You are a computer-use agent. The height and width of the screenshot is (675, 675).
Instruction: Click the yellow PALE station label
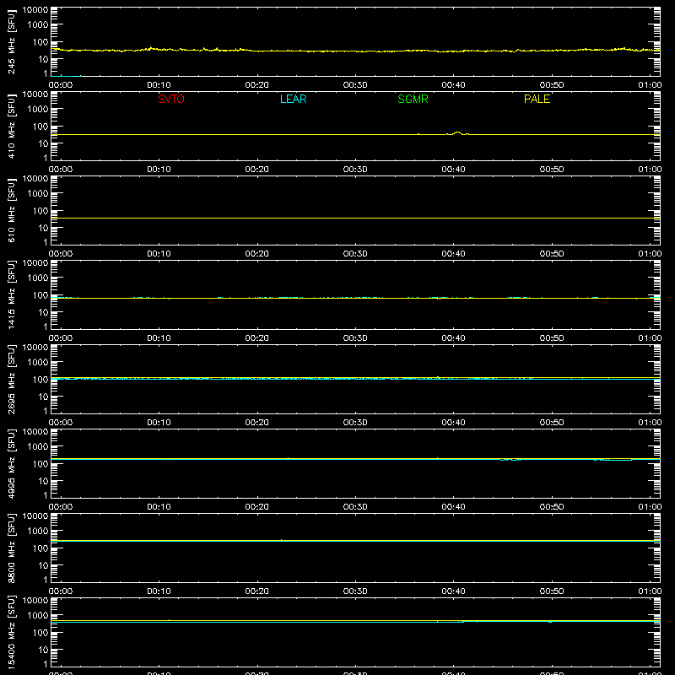pos(537,99)
